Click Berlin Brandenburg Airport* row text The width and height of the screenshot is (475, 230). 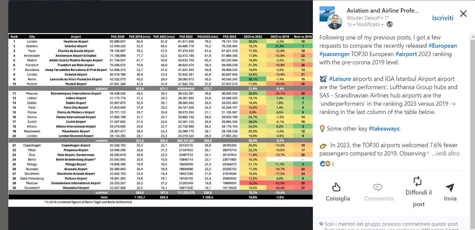coord(76,159)
